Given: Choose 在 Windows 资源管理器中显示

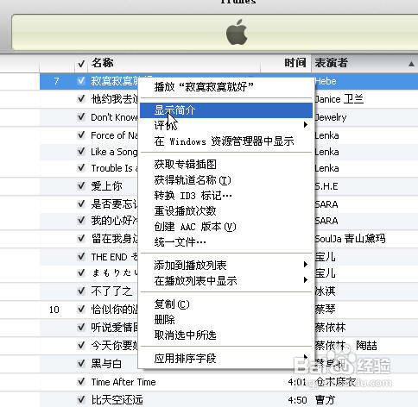Looking at the screenshot, I should coord(226,141).
